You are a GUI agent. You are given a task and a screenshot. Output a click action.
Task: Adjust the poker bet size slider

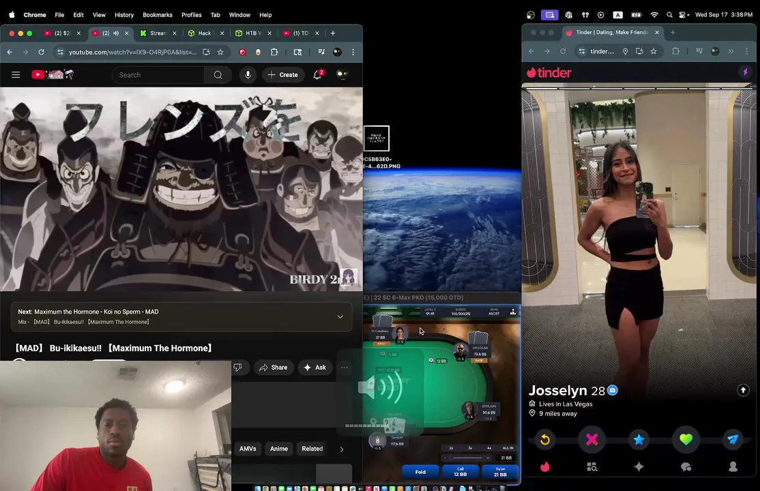click(466, 458)
